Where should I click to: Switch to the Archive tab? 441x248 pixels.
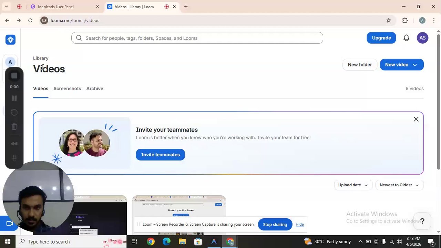click(95, 89)
